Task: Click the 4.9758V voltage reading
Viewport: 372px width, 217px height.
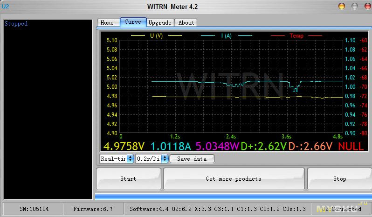Action: 124,146
